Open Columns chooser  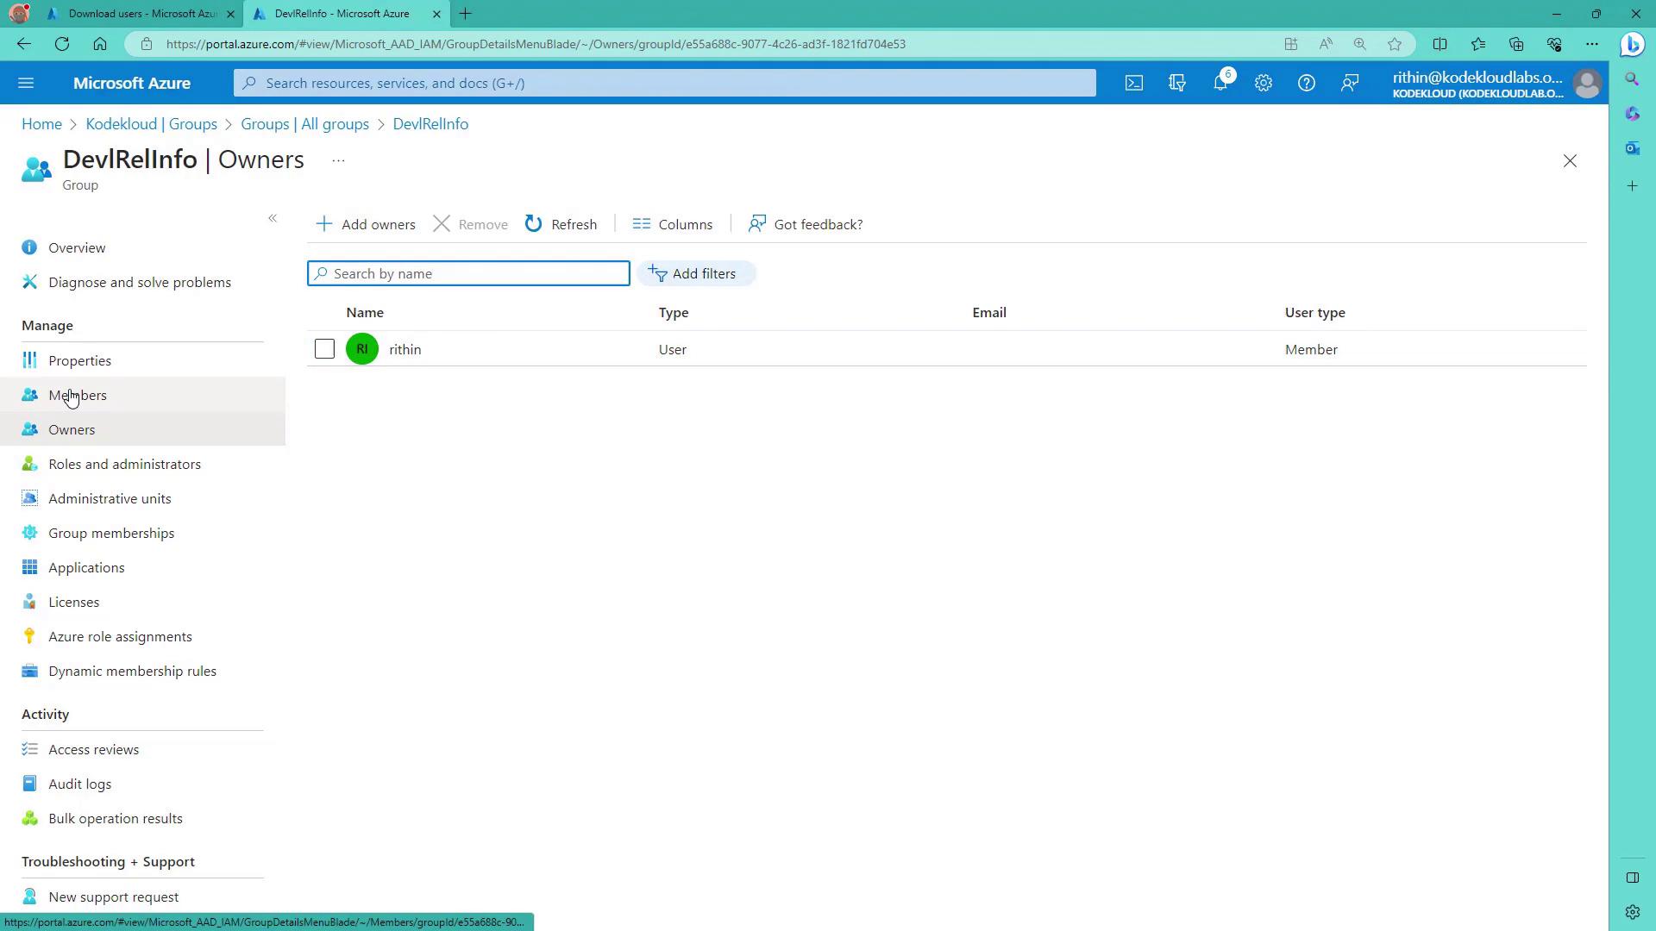[x=673, y=224]
